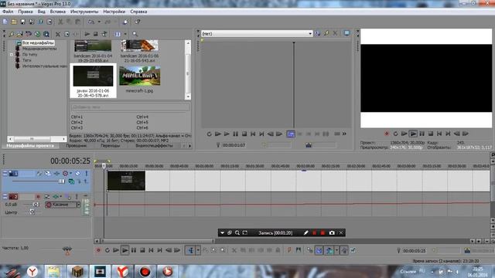Image resolution: width=495 pixels, height=278 pixels.
Task: Toggle Solo on video track 1
Action: 87,173
